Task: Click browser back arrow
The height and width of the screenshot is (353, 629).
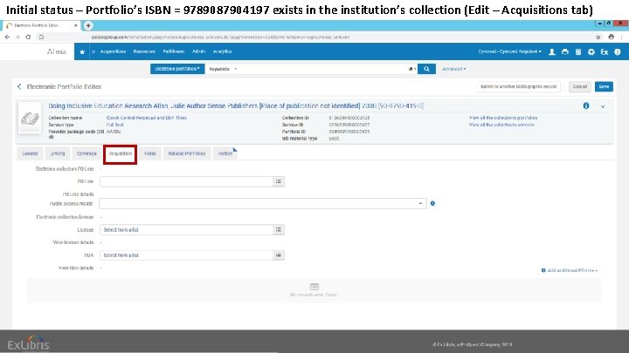Action: [x=7, y=37]
